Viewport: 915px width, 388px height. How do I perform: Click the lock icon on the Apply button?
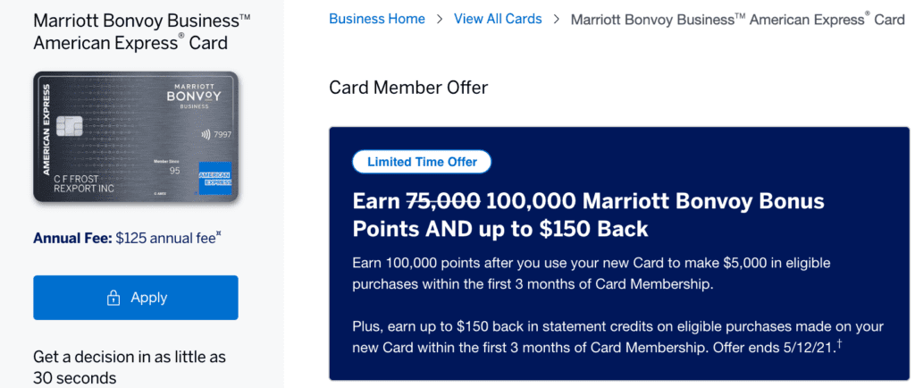tap(113, 298)
